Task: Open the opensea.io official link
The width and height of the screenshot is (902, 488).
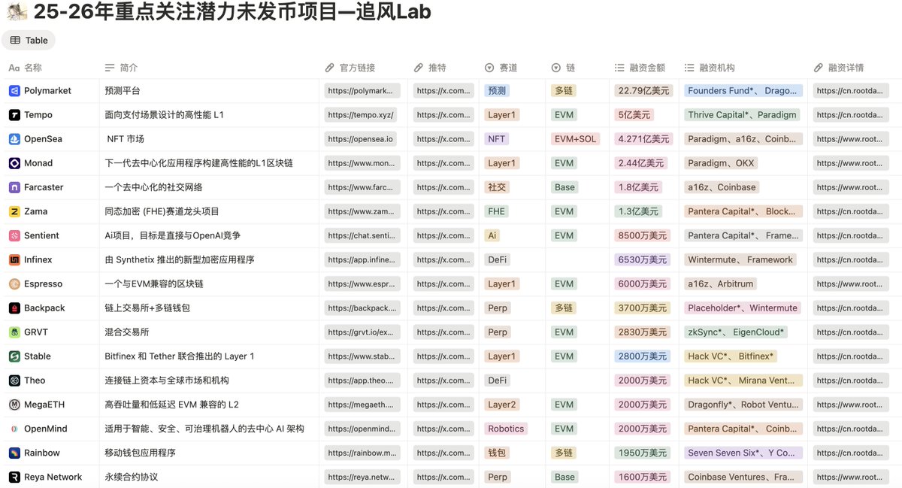Action: pos(361,139)
